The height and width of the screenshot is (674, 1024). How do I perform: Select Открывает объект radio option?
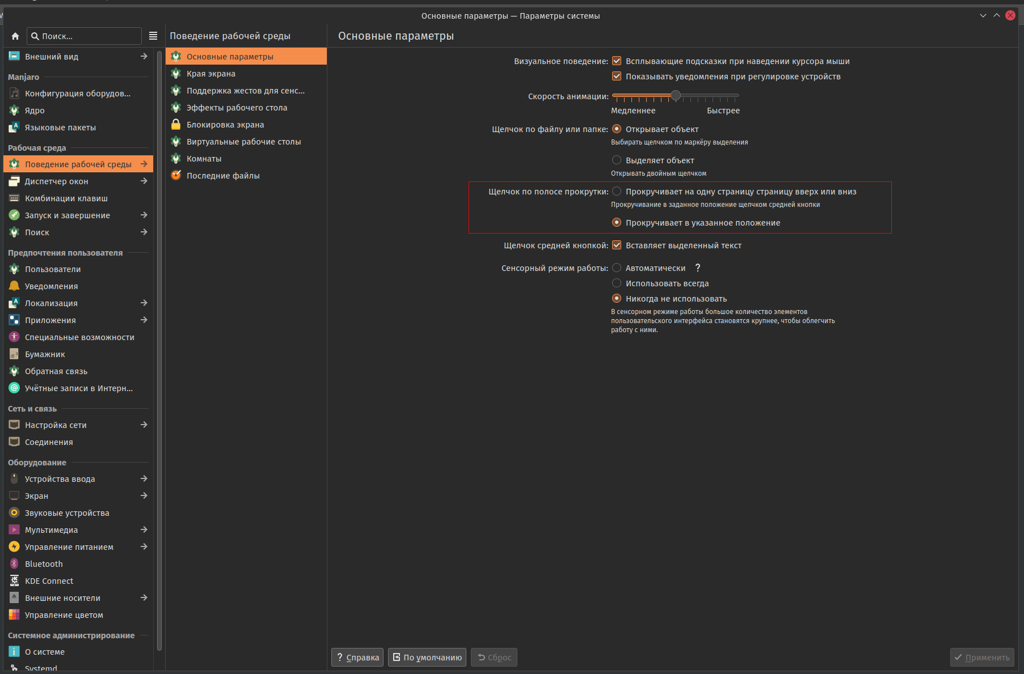[x=617, y=129]
